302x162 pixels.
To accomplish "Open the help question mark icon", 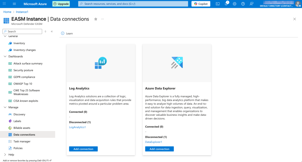I will click(243, 4).
